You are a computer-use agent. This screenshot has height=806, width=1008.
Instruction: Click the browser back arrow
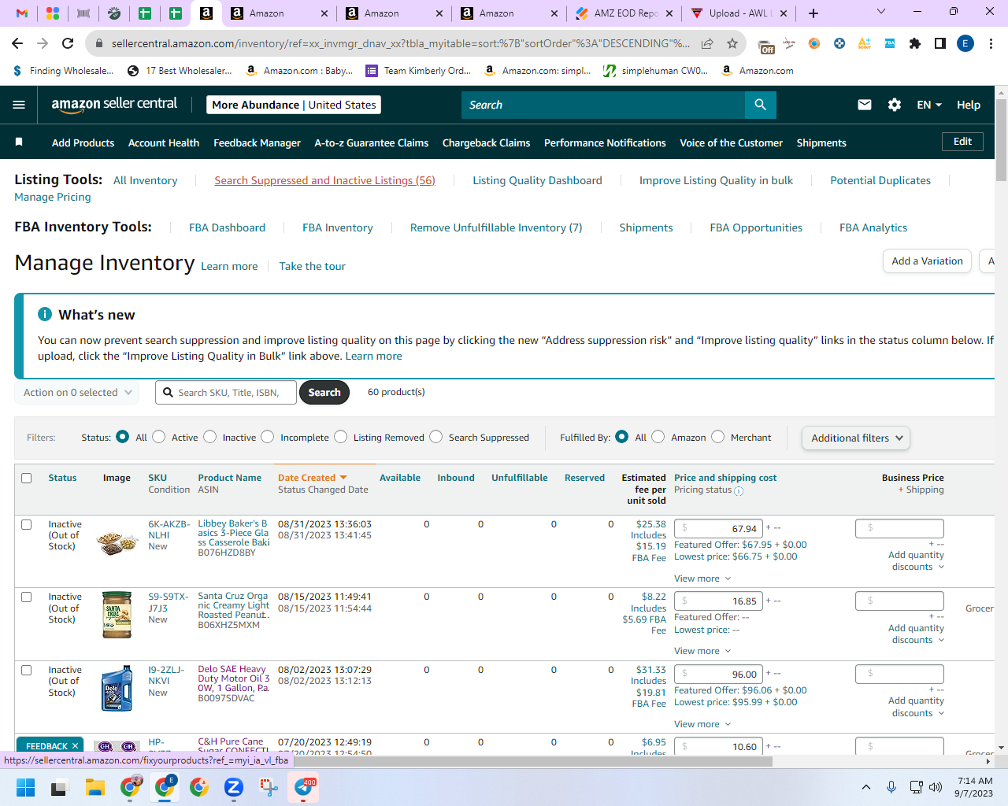(17, 43)
